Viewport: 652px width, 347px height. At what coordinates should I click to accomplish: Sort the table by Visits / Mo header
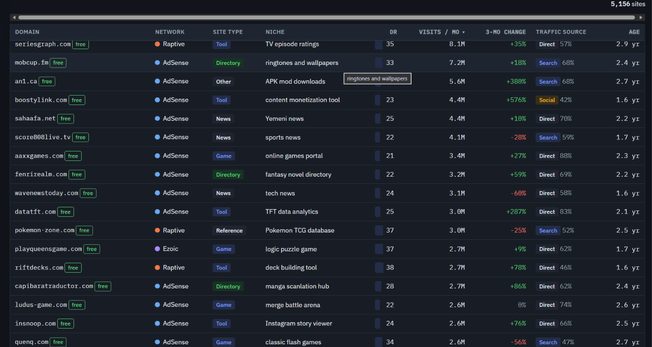point(442,32)
